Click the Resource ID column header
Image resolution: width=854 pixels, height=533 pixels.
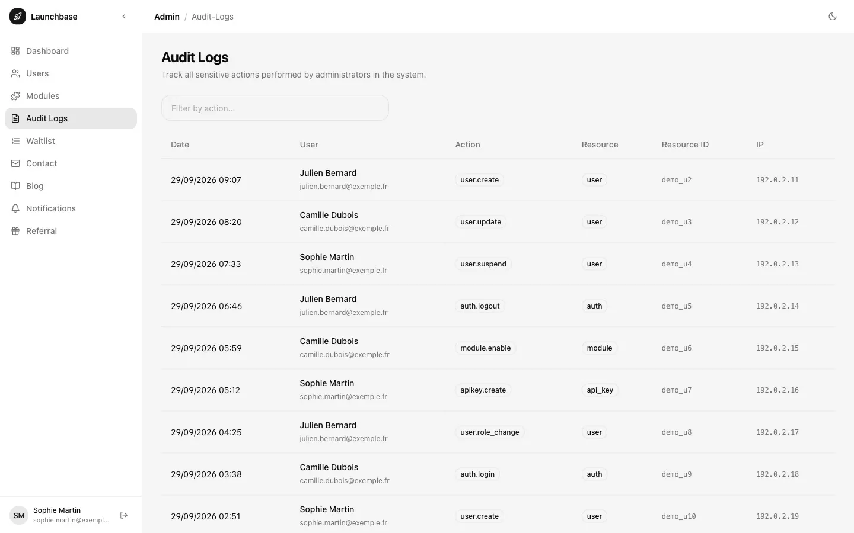coord(685,145)
